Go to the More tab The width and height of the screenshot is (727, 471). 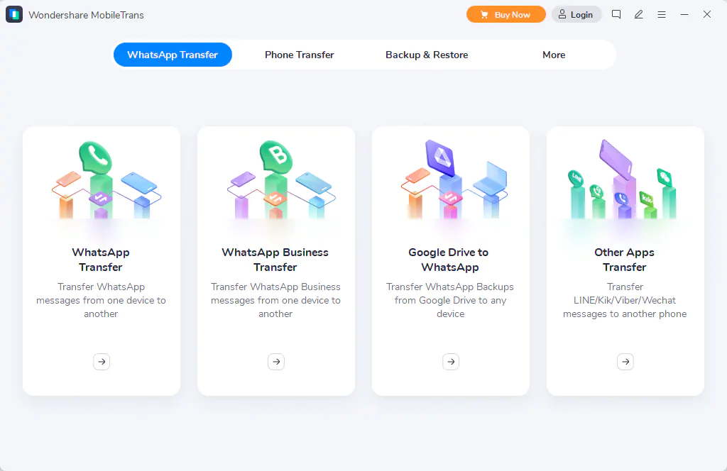click(554, 55)
